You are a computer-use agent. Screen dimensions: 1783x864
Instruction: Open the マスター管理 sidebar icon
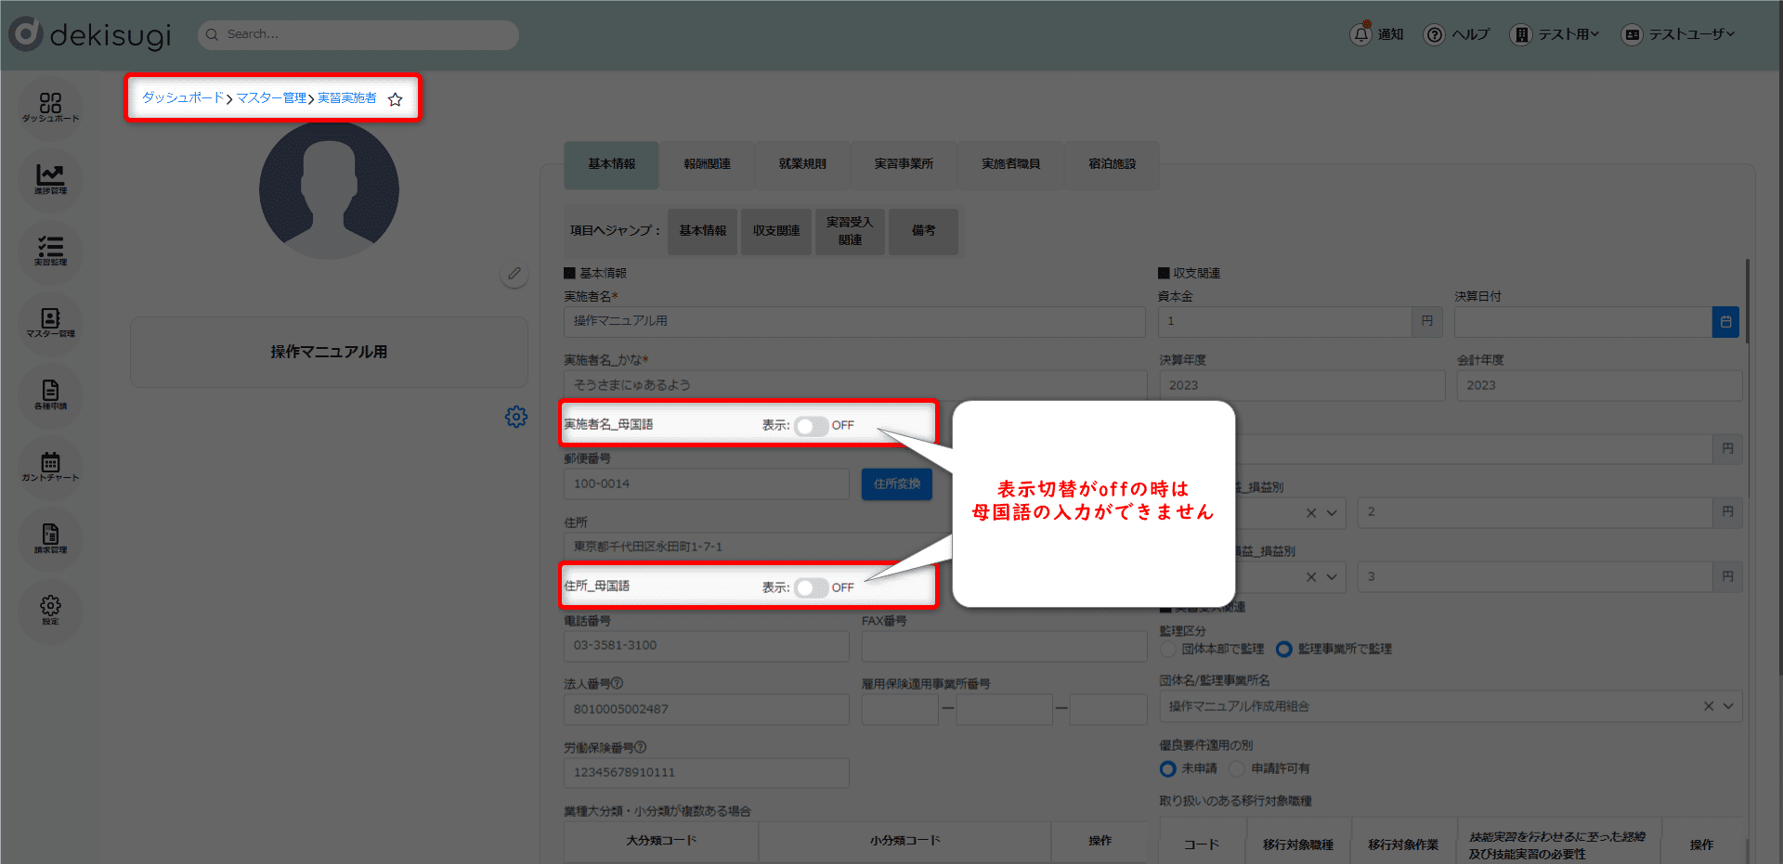point(50,323)
